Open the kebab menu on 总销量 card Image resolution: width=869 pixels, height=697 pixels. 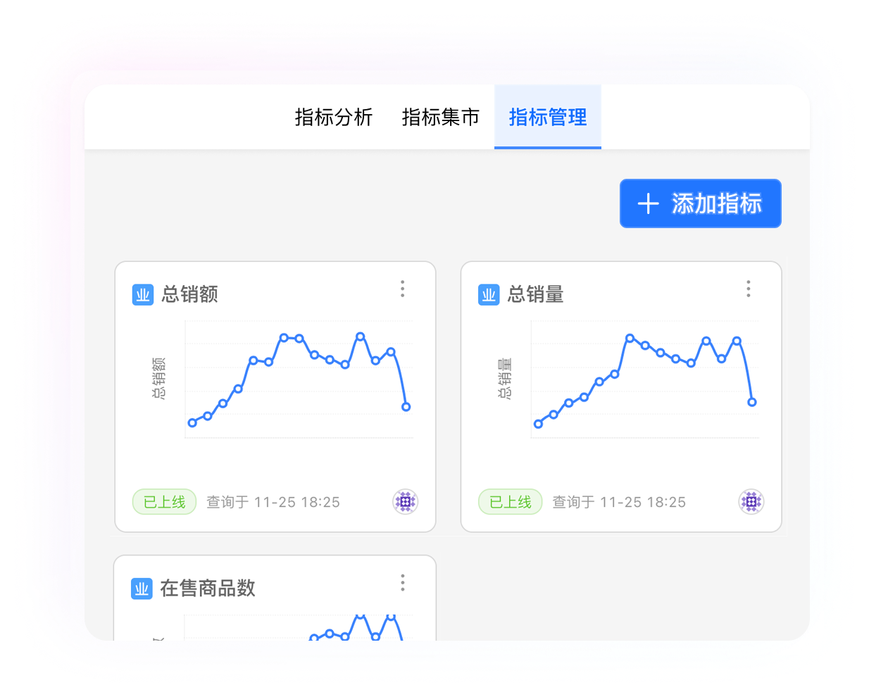[x=749, y=289]
